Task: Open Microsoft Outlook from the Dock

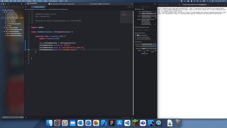Action: (x=81, y=123)
